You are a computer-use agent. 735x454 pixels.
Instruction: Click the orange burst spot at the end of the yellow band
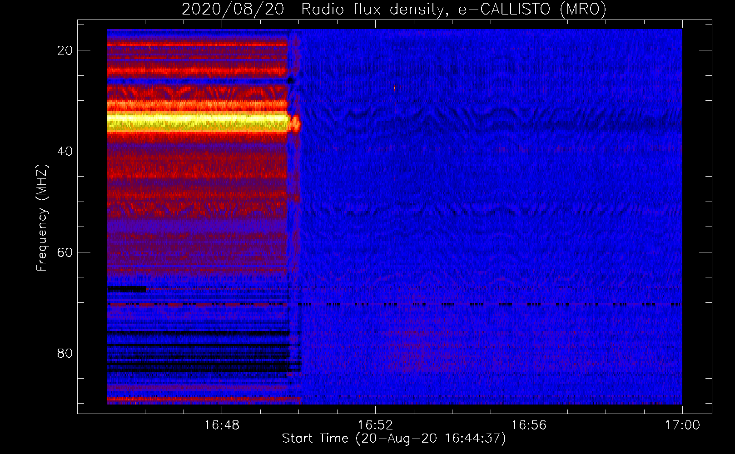pos(296,123)
